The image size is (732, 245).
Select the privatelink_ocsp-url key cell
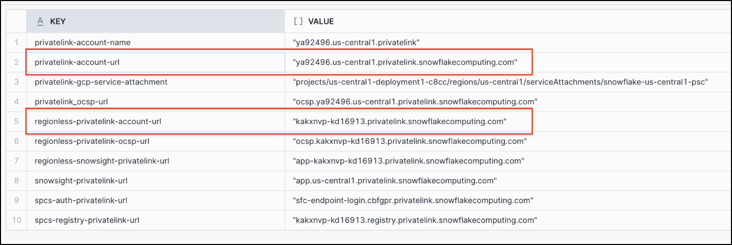pos(71,102)
